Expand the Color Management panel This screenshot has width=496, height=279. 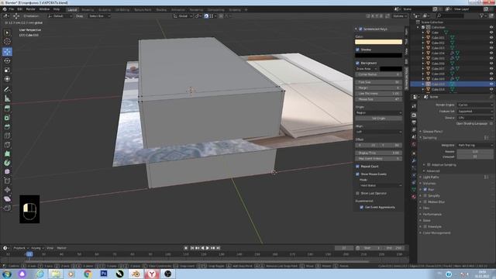(x=436, y=232)
